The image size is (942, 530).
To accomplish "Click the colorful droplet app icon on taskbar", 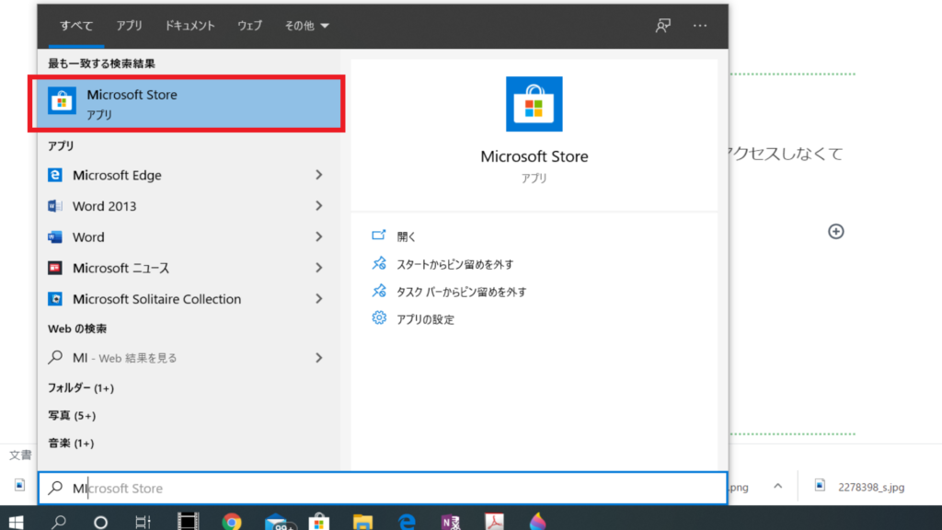I will pos(537,522).
